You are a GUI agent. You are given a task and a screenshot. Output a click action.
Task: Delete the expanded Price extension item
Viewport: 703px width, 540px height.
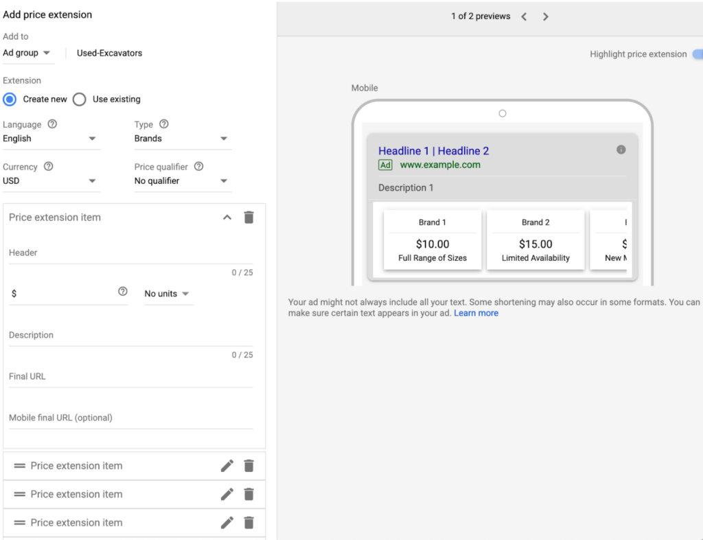[249, 217]
